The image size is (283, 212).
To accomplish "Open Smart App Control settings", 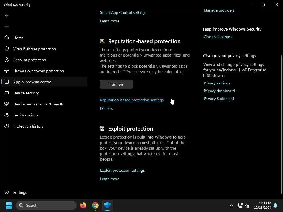I will tap(123, 12).
